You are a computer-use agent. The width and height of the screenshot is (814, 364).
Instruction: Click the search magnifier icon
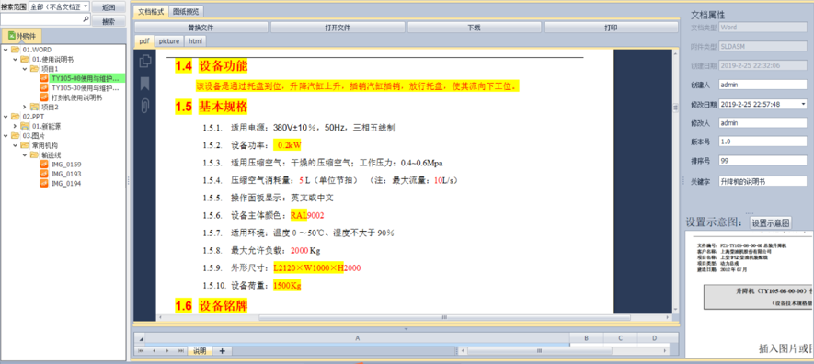pos(86,19)
